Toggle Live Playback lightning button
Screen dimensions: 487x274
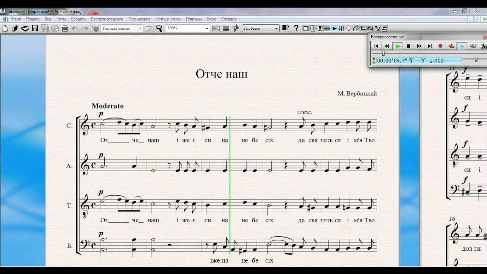[462, 46]
